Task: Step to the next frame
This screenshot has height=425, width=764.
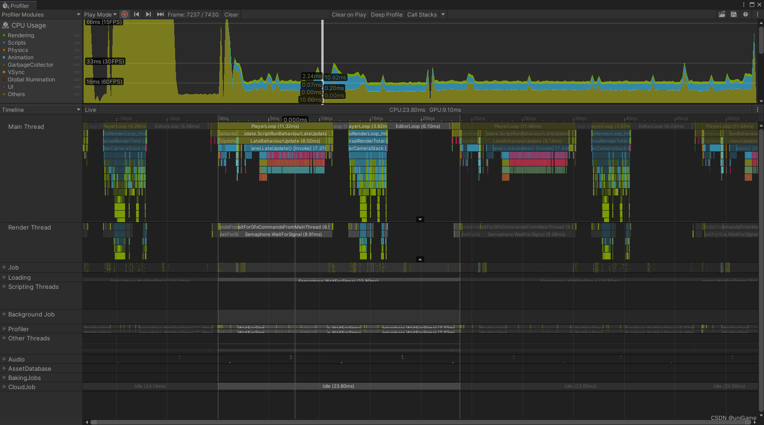Action: point(148,14)
